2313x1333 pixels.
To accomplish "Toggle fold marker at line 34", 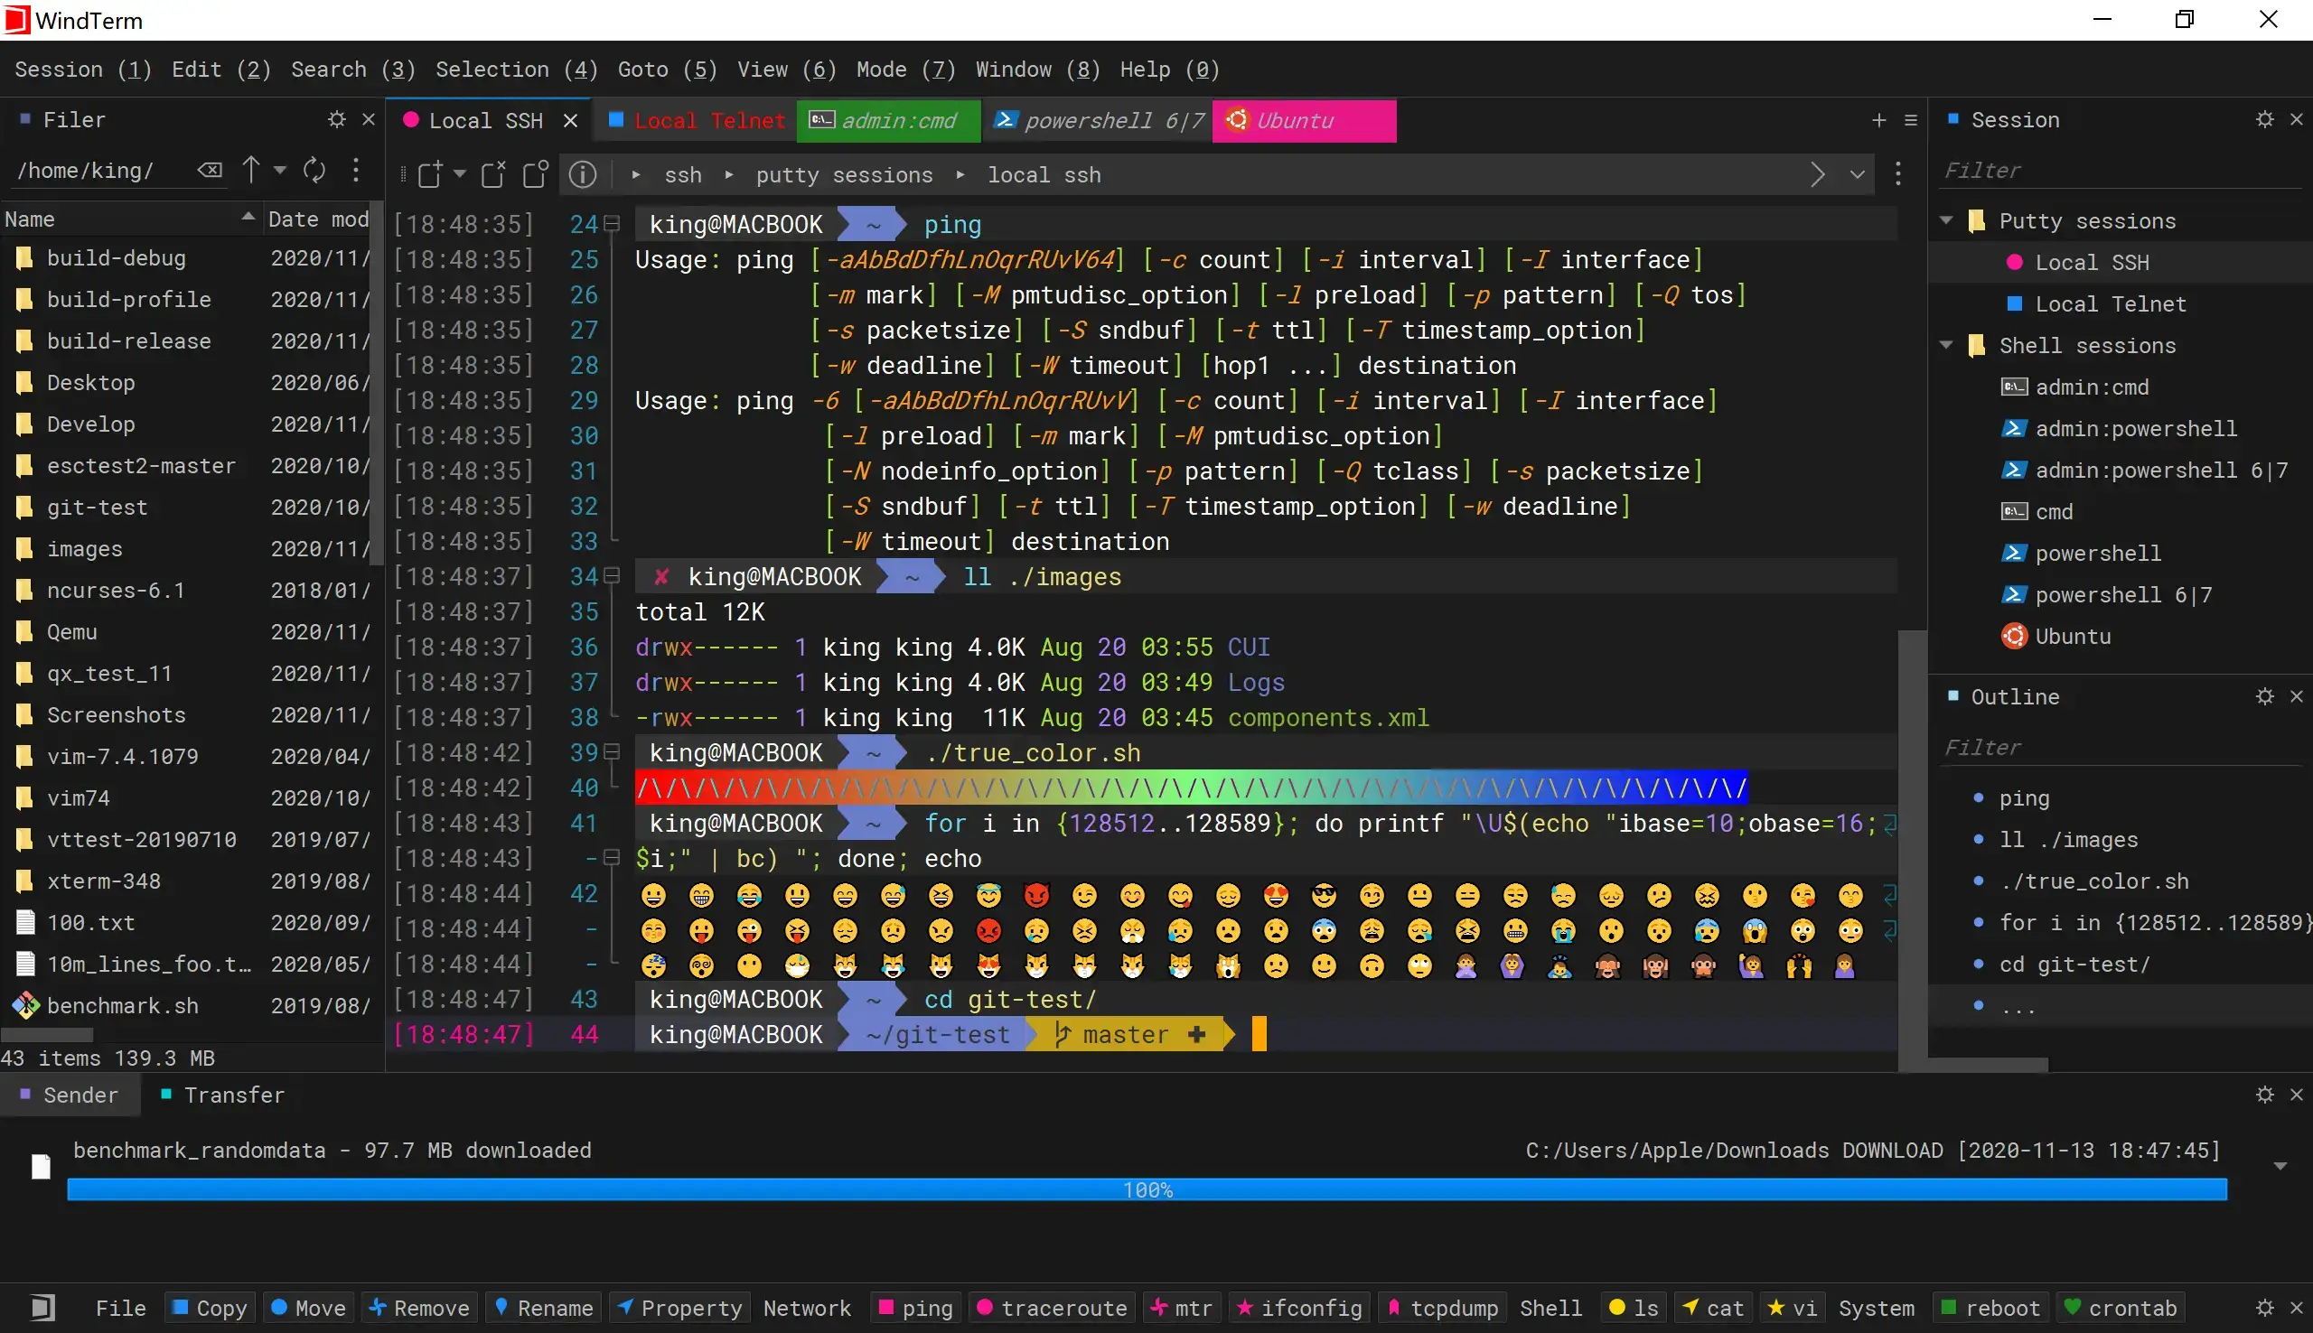I will click(612, 576).
